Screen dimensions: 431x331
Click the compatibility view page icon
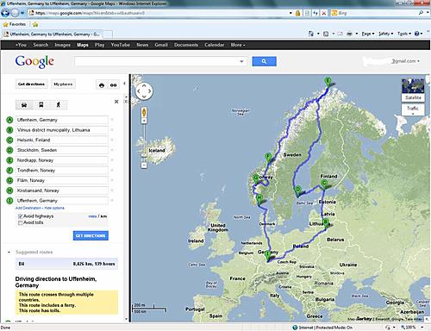pyautogui.click(x=307, y=13)
